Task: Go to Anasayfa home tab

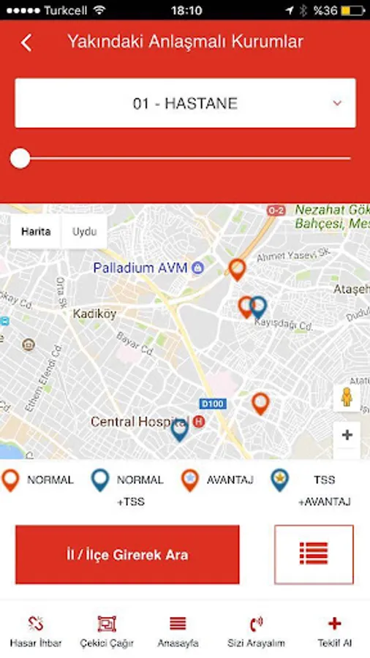Action: coord(178,632)
